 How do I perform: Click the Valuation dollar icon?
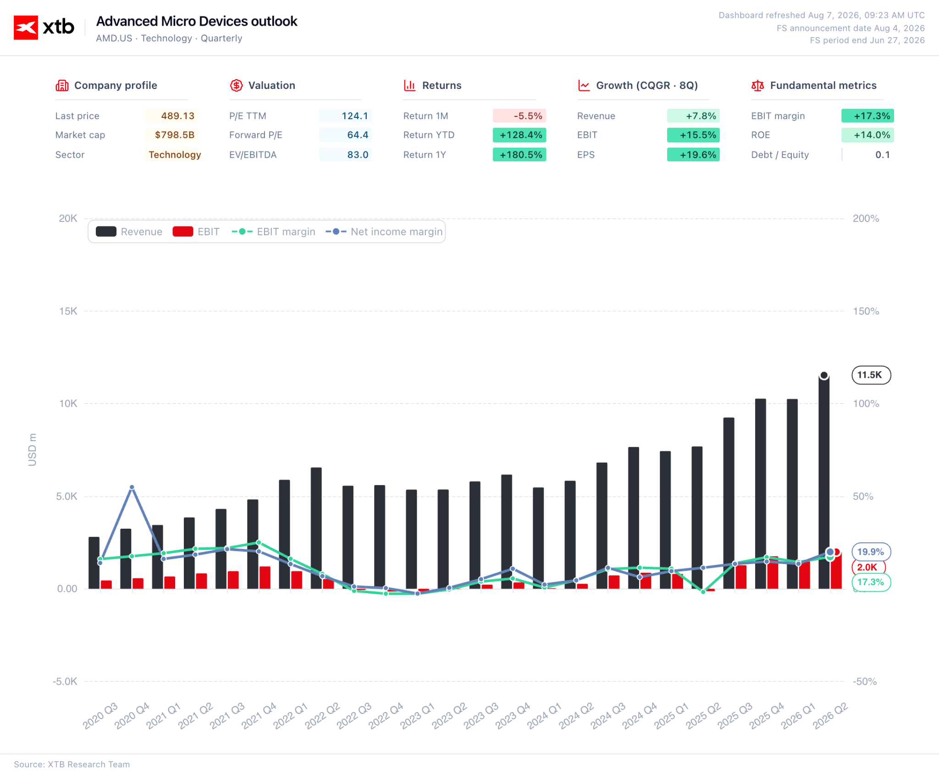(236, 85)
